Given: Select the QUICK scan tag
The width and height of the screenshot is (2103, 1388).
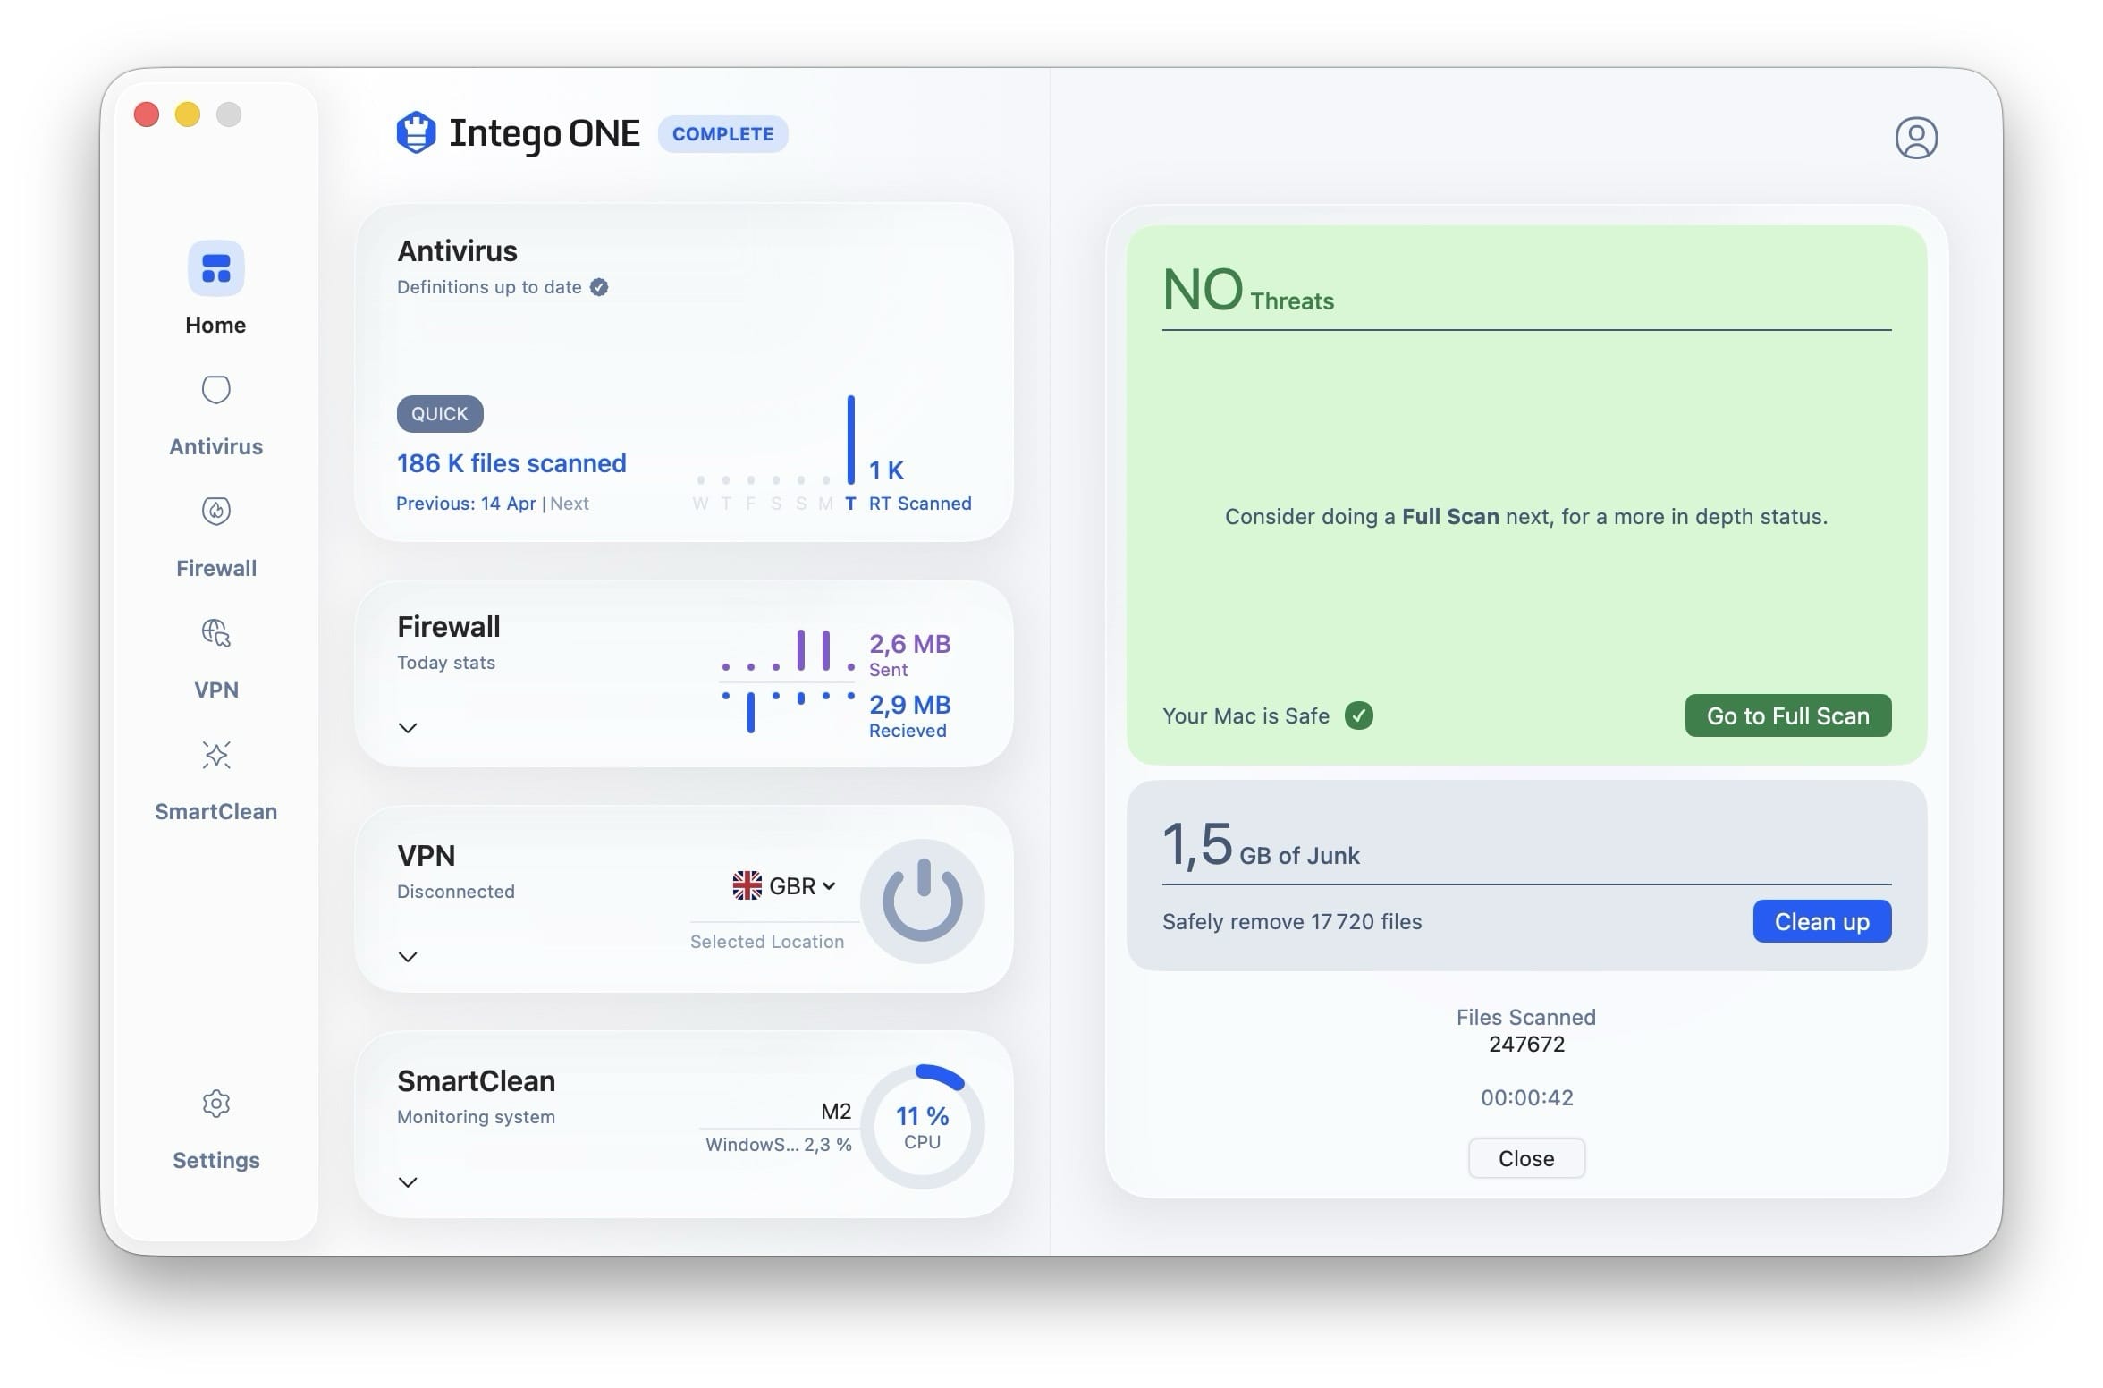Looking at the screenshot, I should point(439,414).
